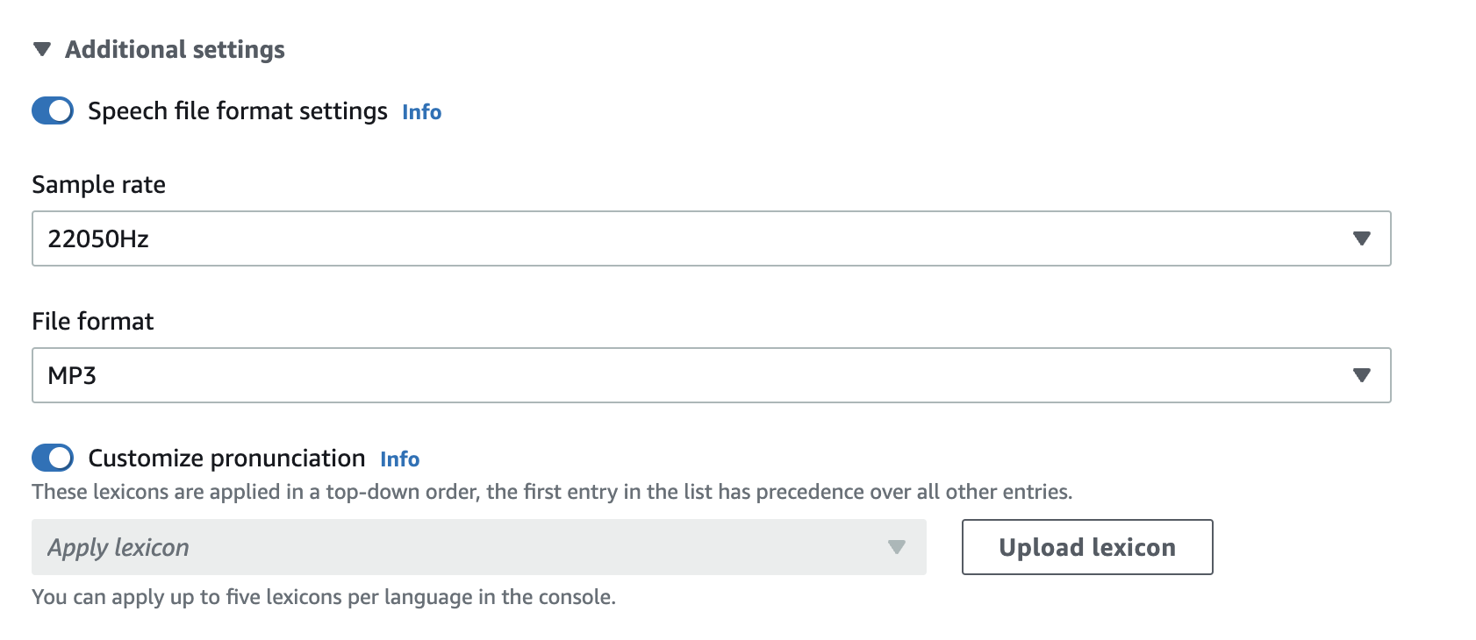The image size is (1476, 640).
Task: Click Info beside Customize pronunciation
Action: (399, 459)
